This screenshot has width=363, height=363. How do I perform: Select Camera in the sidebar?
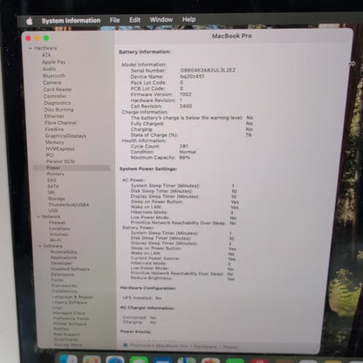pyautogui.click(x=52, y=83)
